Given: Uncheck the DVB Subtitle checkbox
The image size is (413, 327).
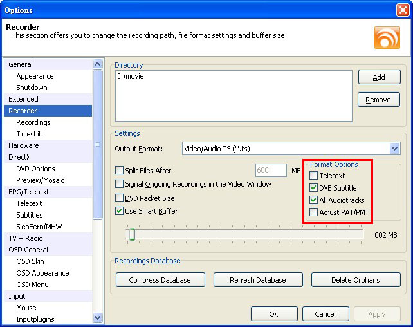Looking at the screenshot, I should pos(314,188).
